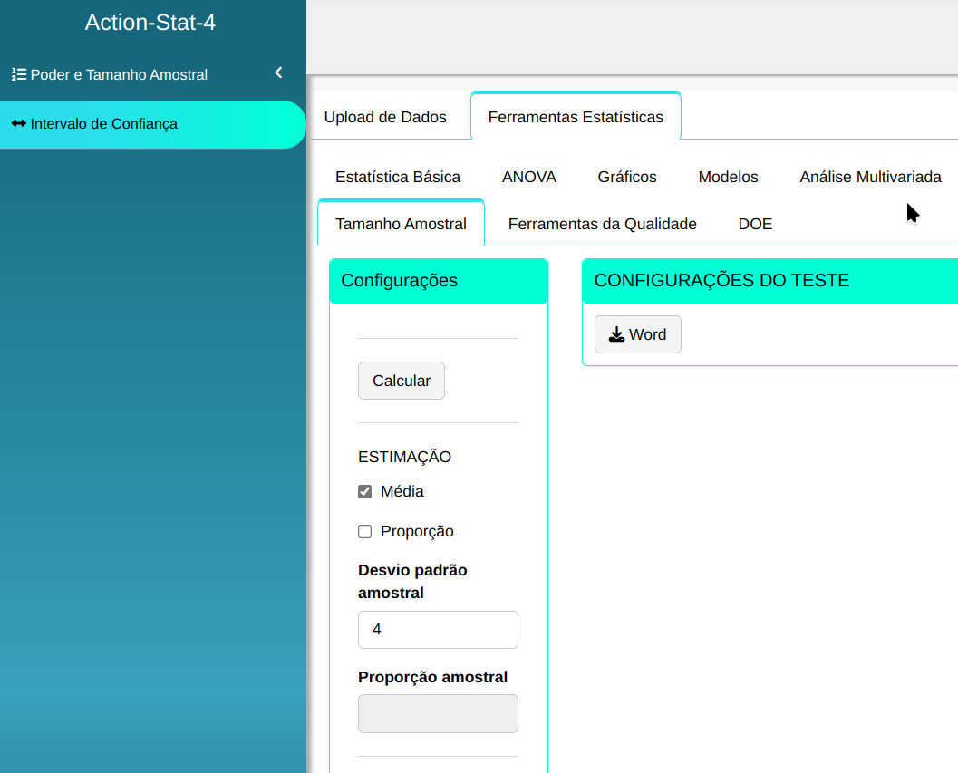Click the Proporção amostral input field

coord(438,713)
